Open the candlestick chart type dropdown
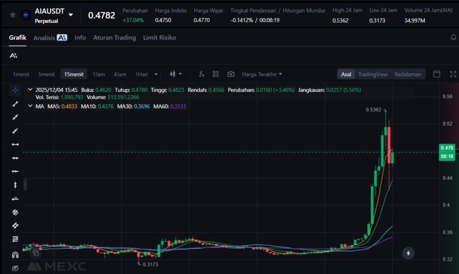 pos(176,74)
